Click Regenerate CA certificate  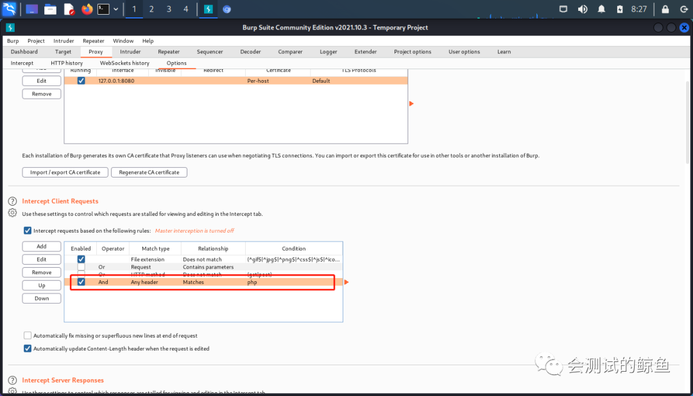(149, 172)
